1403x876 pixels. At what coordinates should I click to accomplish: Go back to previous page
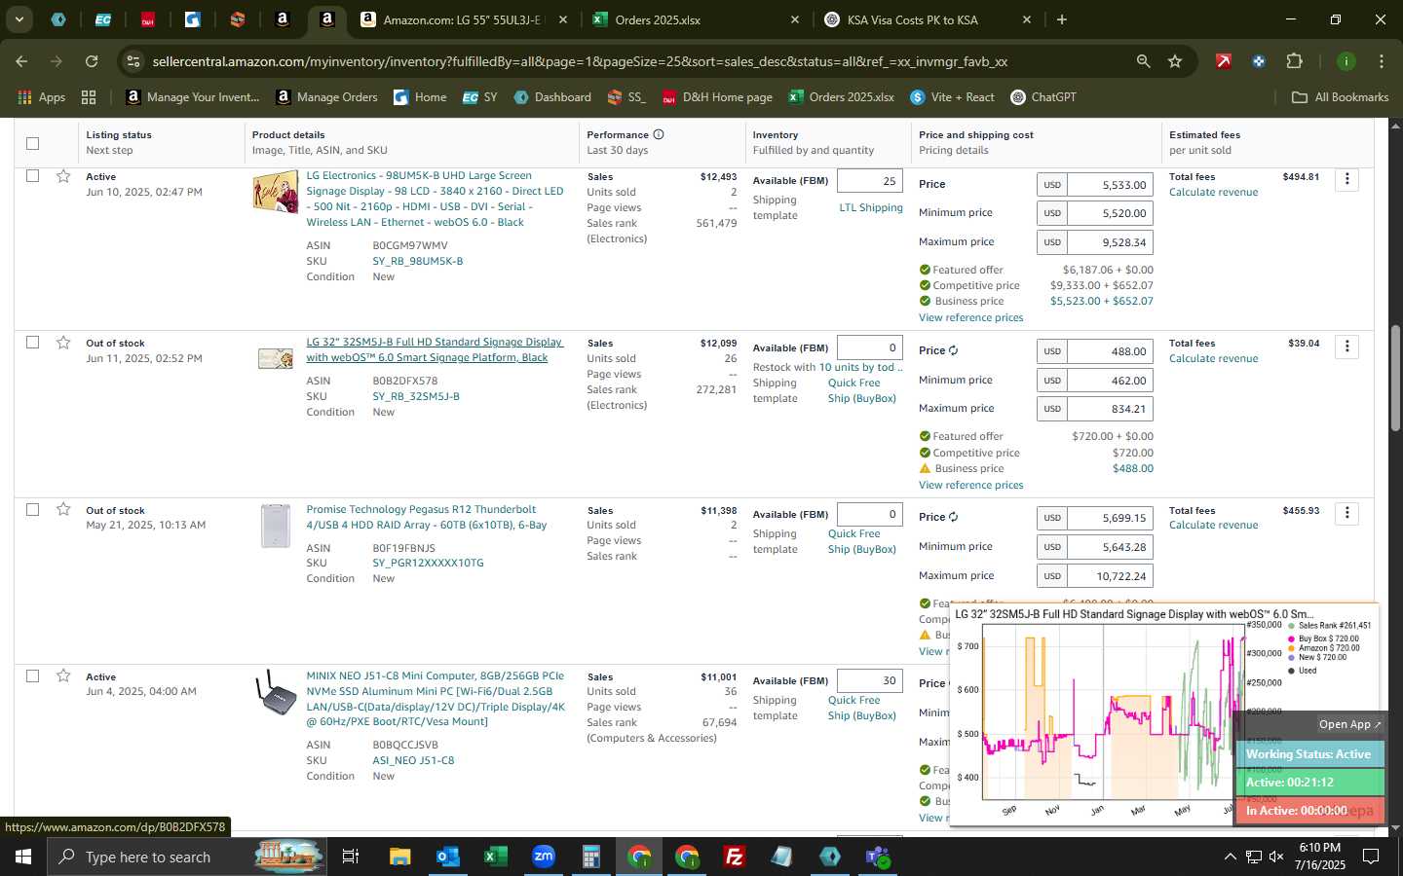tap(21, 61)
